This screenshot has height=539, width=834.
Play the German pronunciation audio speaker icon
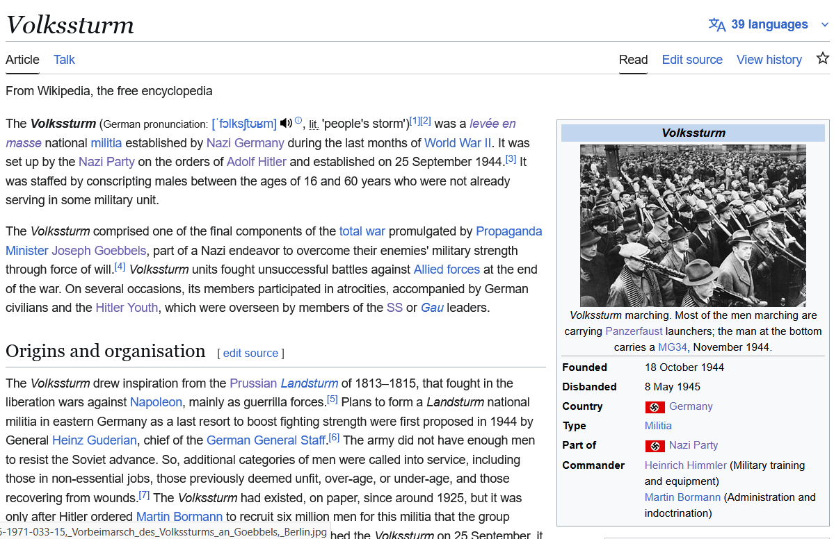point(286,123)
